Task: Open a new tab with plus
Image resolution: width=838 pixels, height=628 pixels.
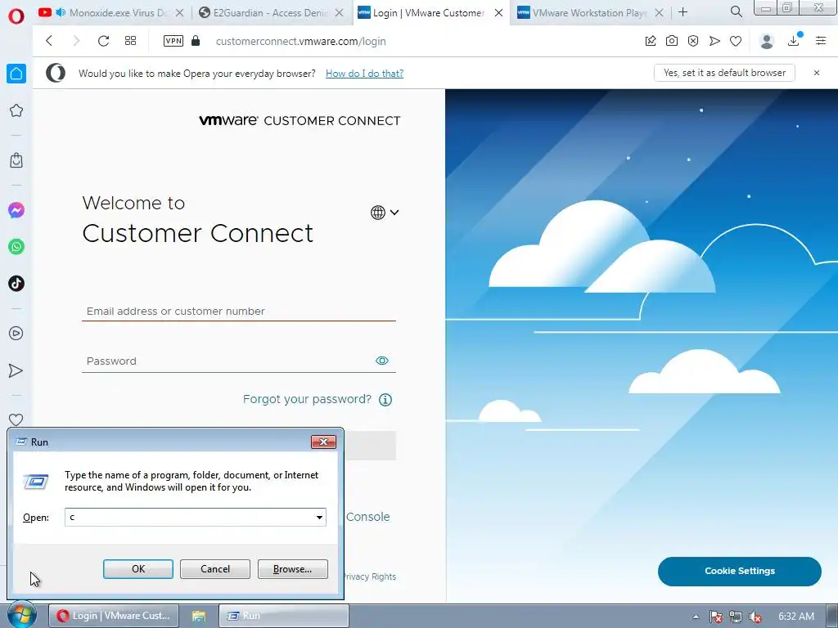Action: (x=683, y=11)
